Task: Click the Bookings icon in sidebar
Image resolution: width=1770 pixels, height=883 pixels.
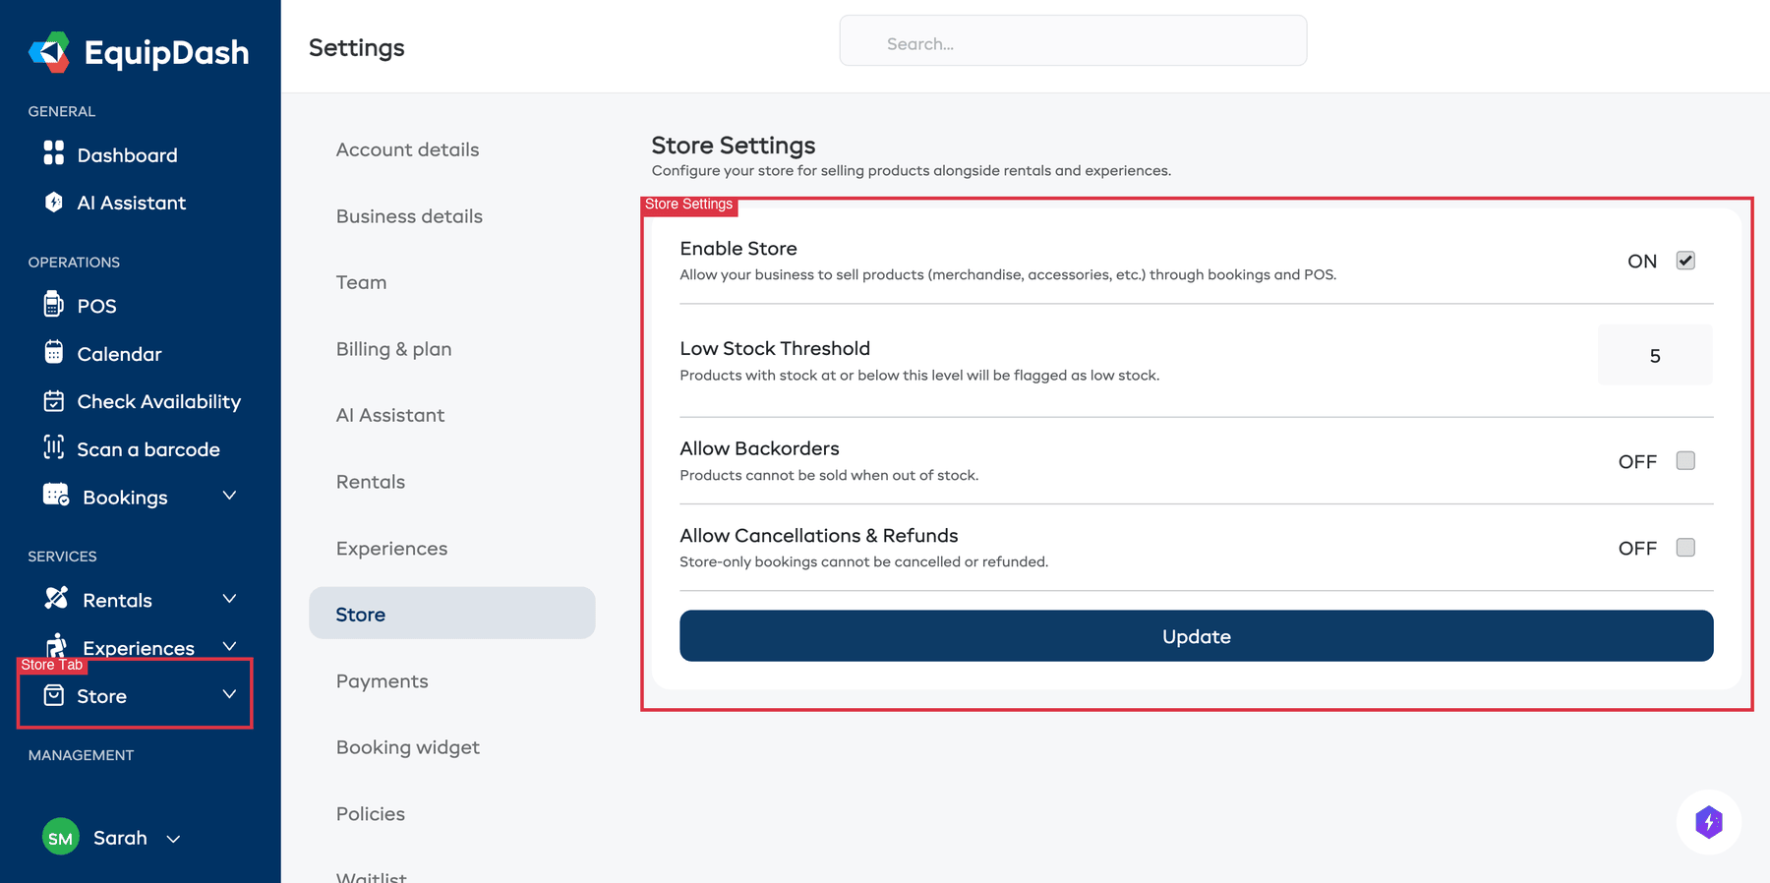Action: point(56,496)
